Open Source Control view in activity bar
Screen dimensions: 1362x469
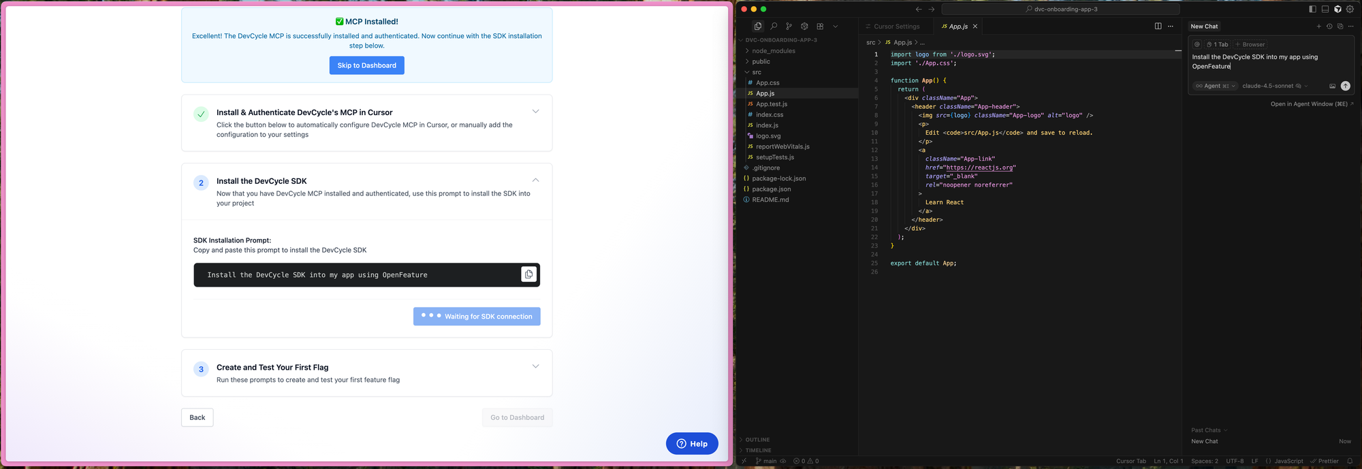(789, 27)
